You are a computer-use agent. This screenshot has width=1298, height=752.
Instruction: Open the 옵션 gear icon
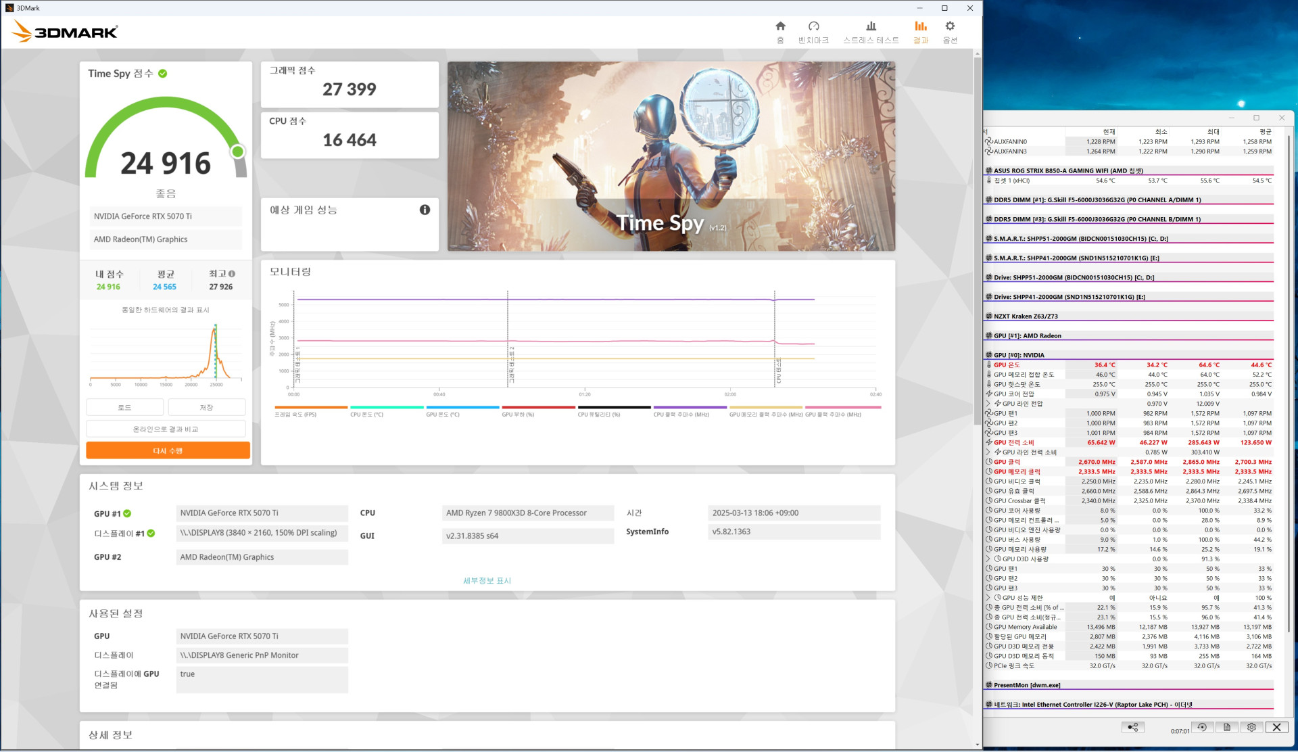point(950,27)
